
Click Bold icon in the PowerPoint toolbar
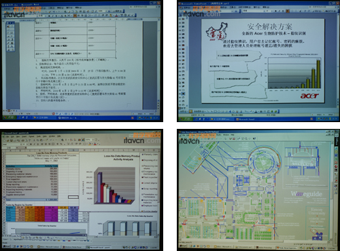point(275,11)
